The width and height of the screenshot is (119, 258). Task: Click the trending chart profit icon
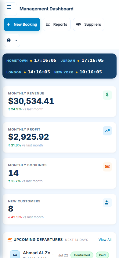point(107,131)
